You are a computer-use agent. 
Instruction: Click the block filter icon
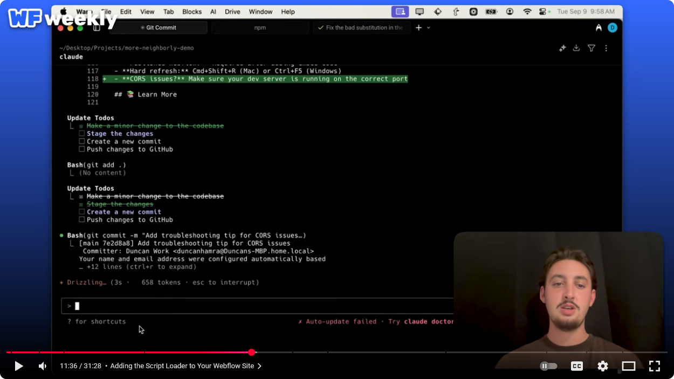point(592,48)
